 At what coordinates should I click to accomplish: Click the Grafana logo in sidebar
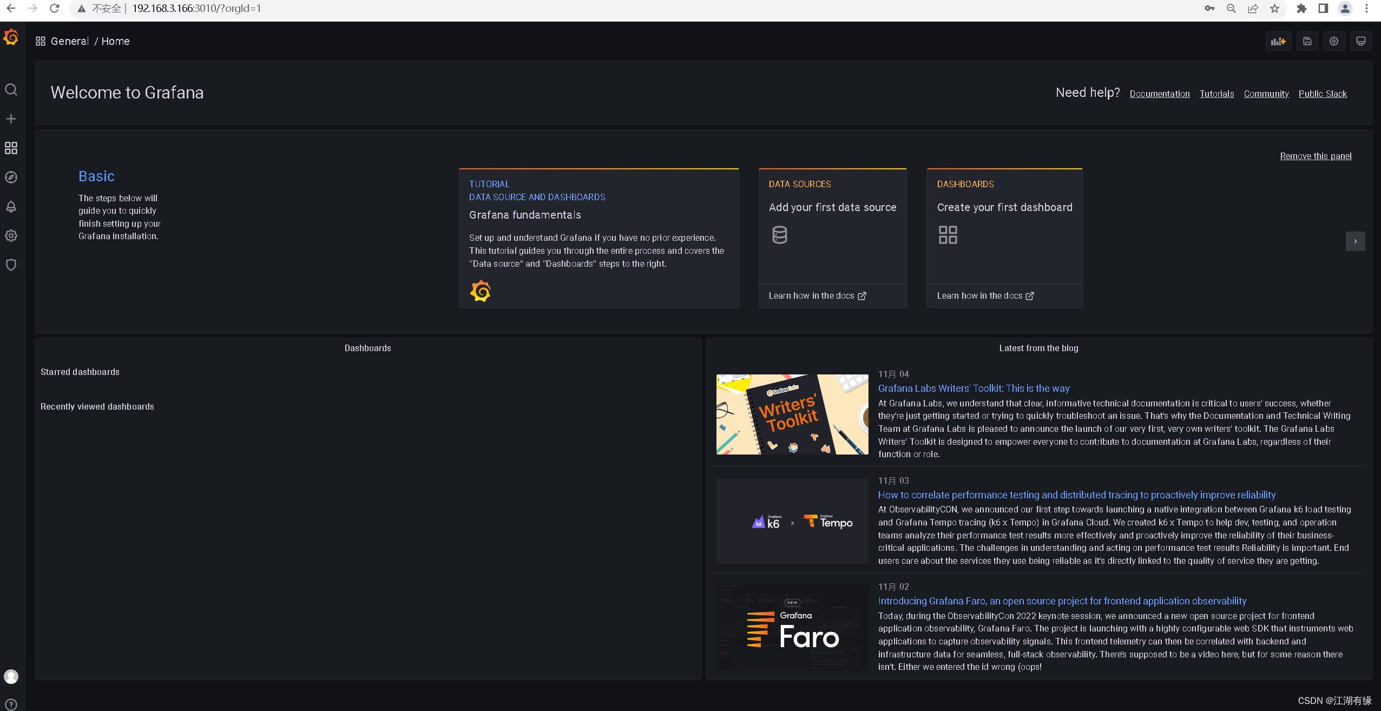(11, 37)
